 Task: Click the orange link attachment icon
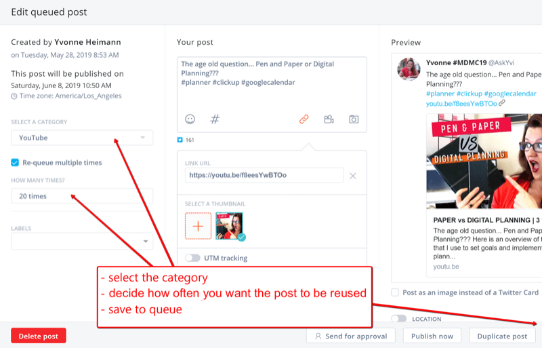(304, 119)
